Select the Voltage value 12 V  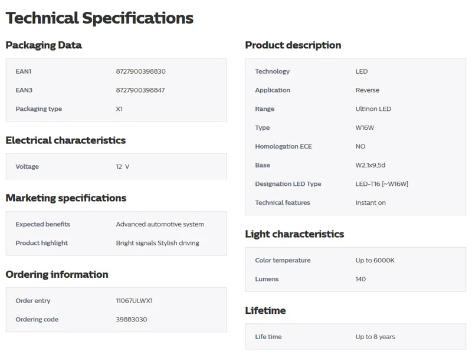(123, 166)
